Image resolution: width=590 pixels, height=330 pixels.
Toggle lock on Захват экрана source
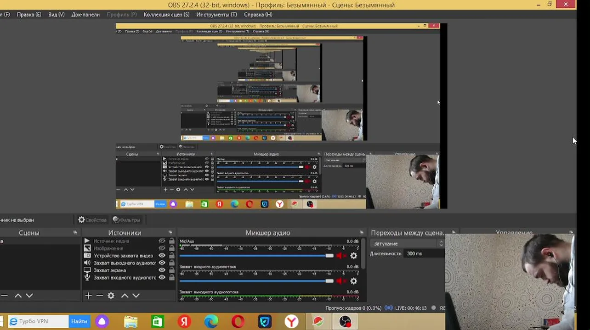coord(171,270)
